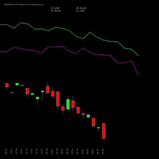Select the '01 Dec' date label
The width and height of the screenshot is (159, 159).
coord(82,151)
